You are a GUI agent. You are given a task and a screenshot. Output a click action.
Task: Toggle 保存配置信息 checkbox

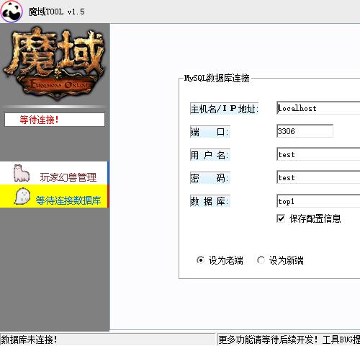tap(281, 218)
